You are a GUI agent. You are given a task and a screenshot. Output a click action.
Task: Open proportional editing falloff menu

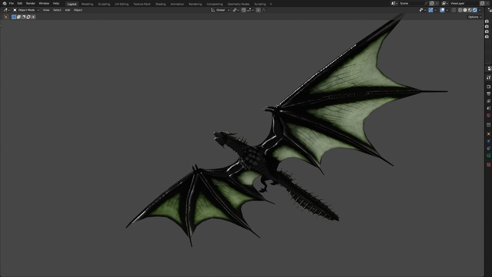coord(265,10)
